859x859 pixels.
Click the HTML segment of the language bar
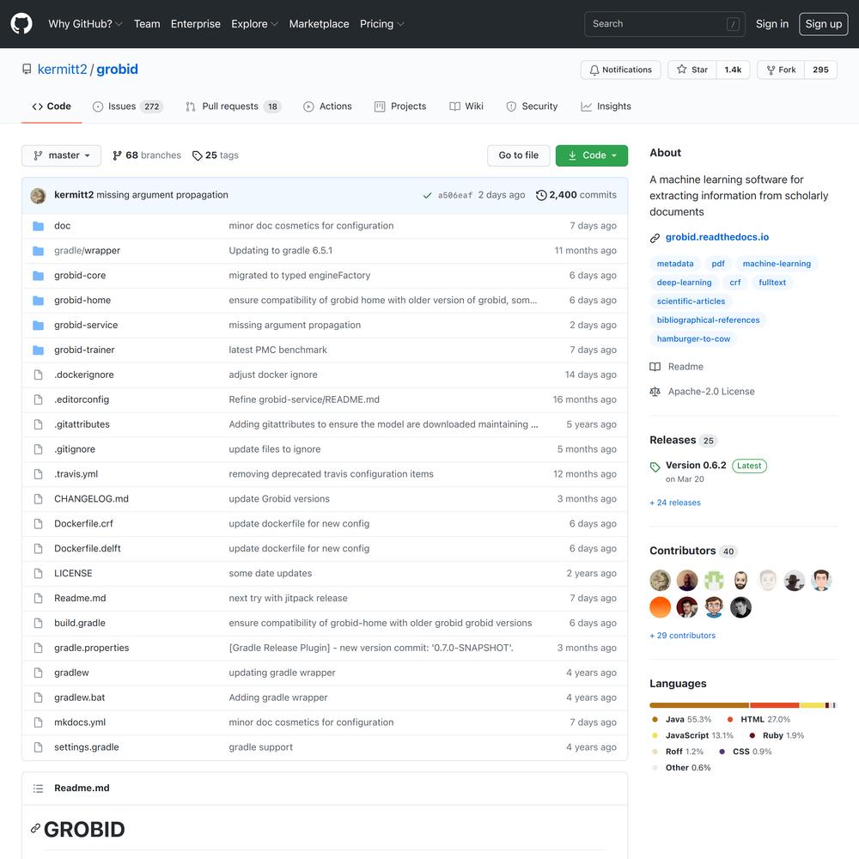[774, 705]
